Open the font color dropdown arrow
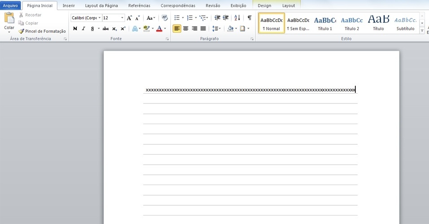 click(x=165, y=28)
